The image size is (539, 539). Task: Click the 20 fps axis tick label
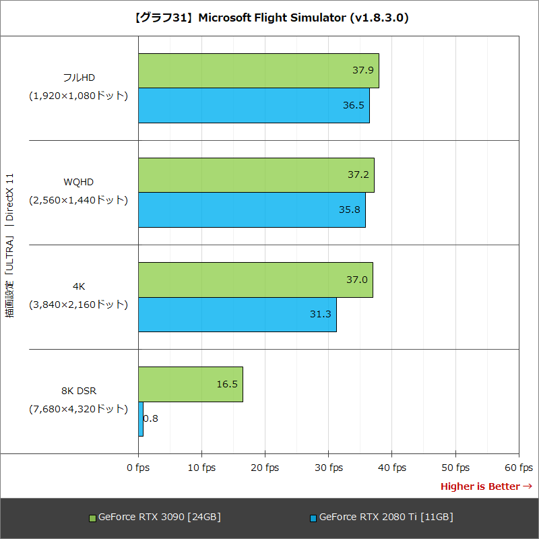pyautogui.click(x=265, y=468)
